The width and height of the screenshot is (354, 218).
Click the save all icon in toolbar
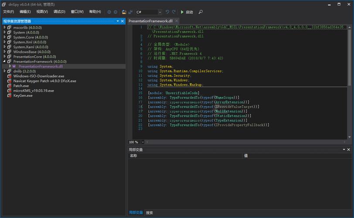130,12
